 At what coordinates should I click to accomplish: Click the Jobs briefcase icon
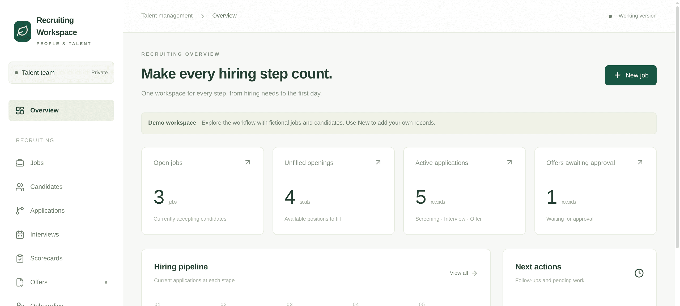click(x=20, y=163)
